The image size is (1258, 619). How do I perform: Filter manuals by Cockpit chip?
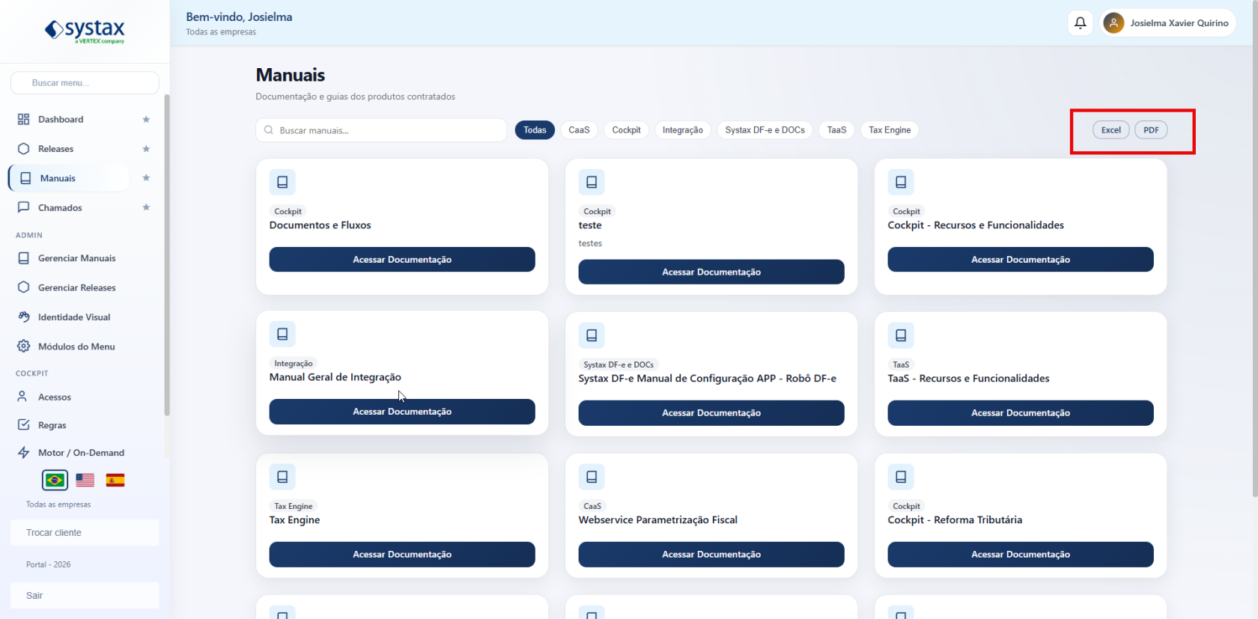(x=626, y=130)
